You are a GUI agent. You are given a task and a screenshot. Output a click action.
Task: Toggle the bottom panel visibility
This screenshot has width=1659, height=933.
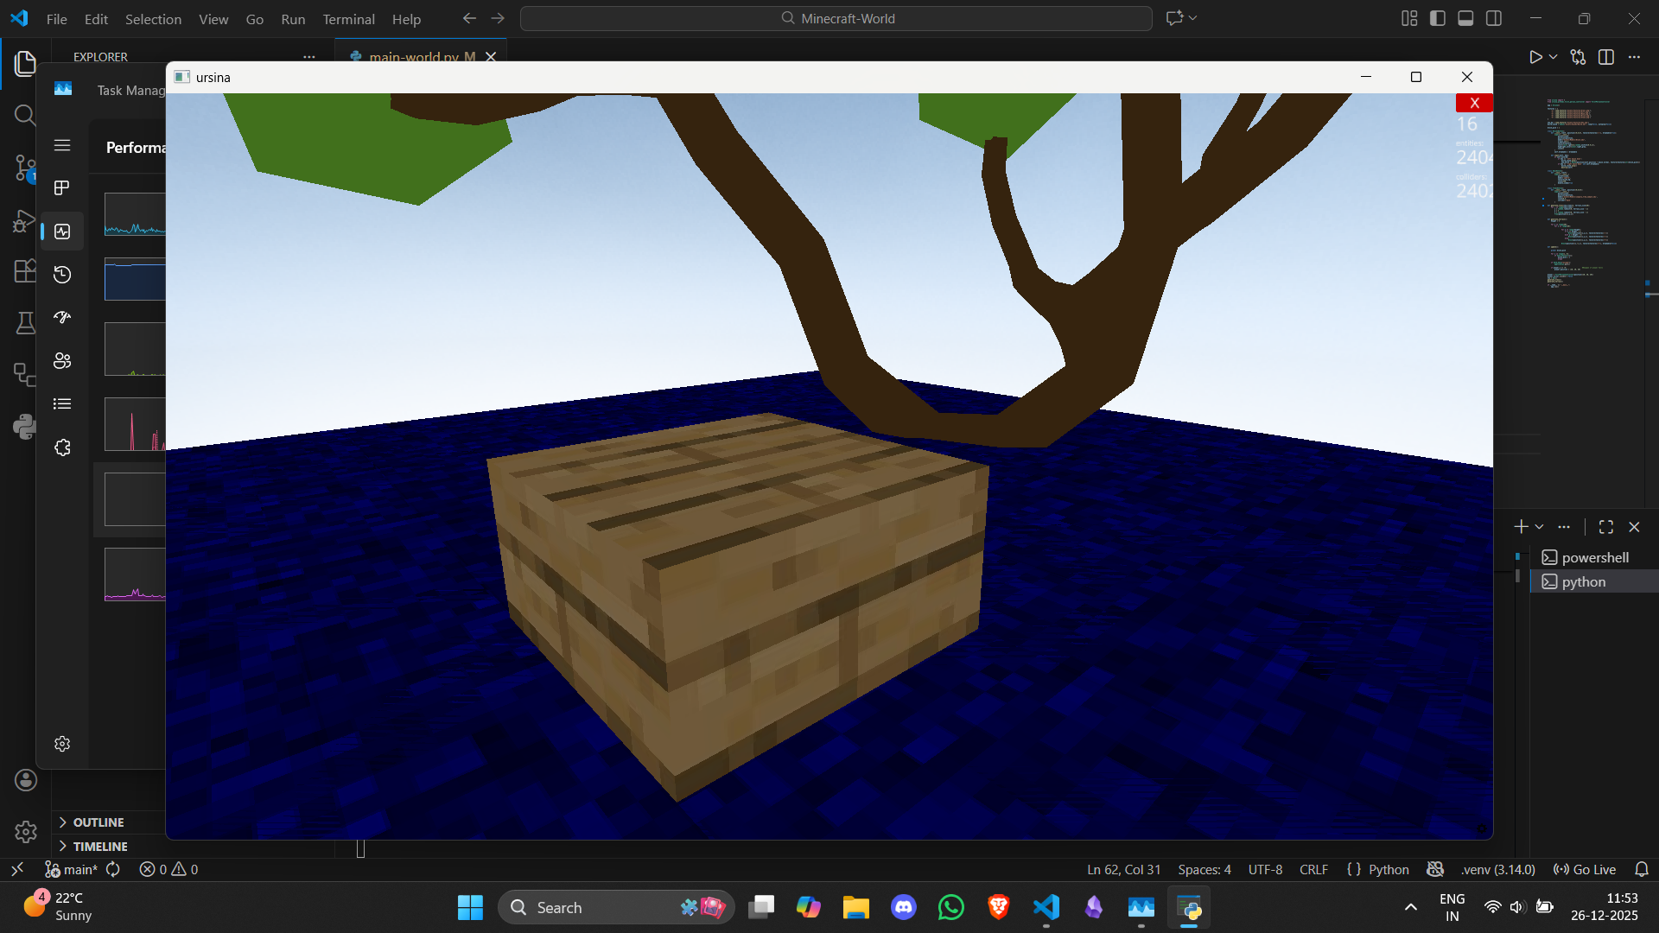pos(1465,18)
